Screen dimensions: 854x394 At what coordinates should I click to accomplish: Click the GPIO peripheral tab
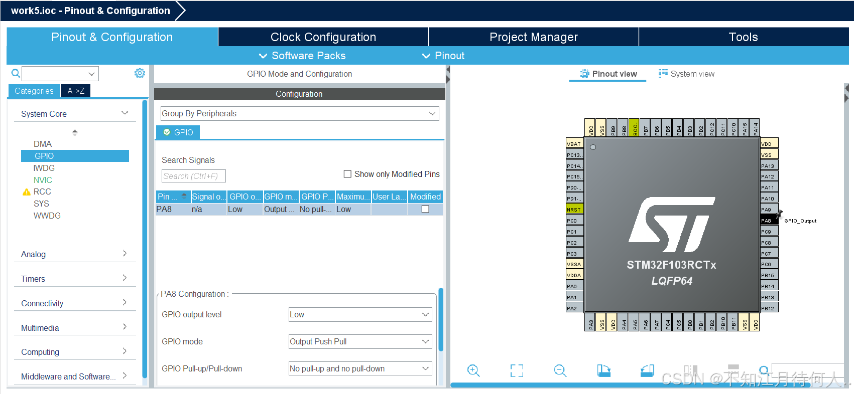tap(178, 132)
